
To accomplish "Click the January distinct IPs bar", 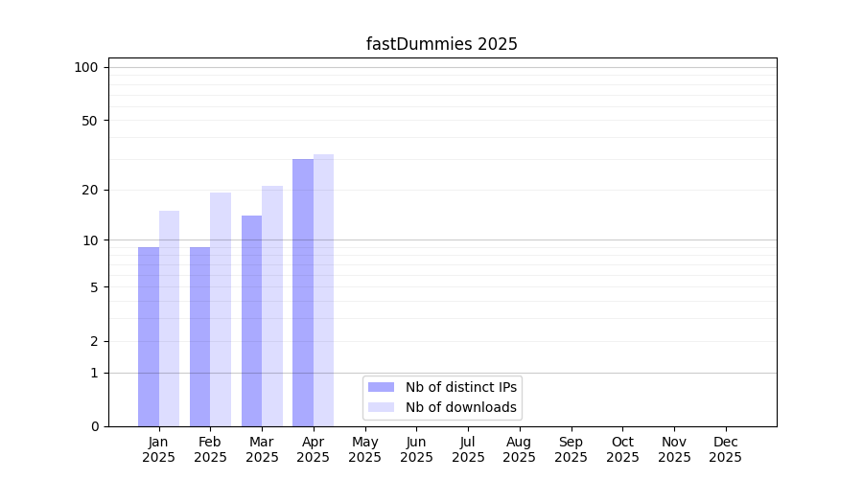I will tap(149, 336).
